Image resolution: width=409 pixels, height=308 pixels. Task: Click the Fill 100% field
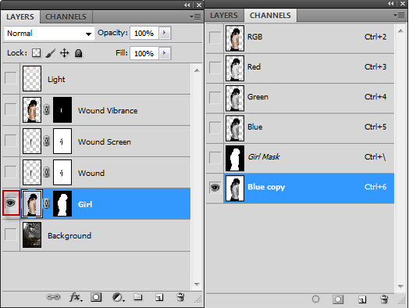[144, 54]
